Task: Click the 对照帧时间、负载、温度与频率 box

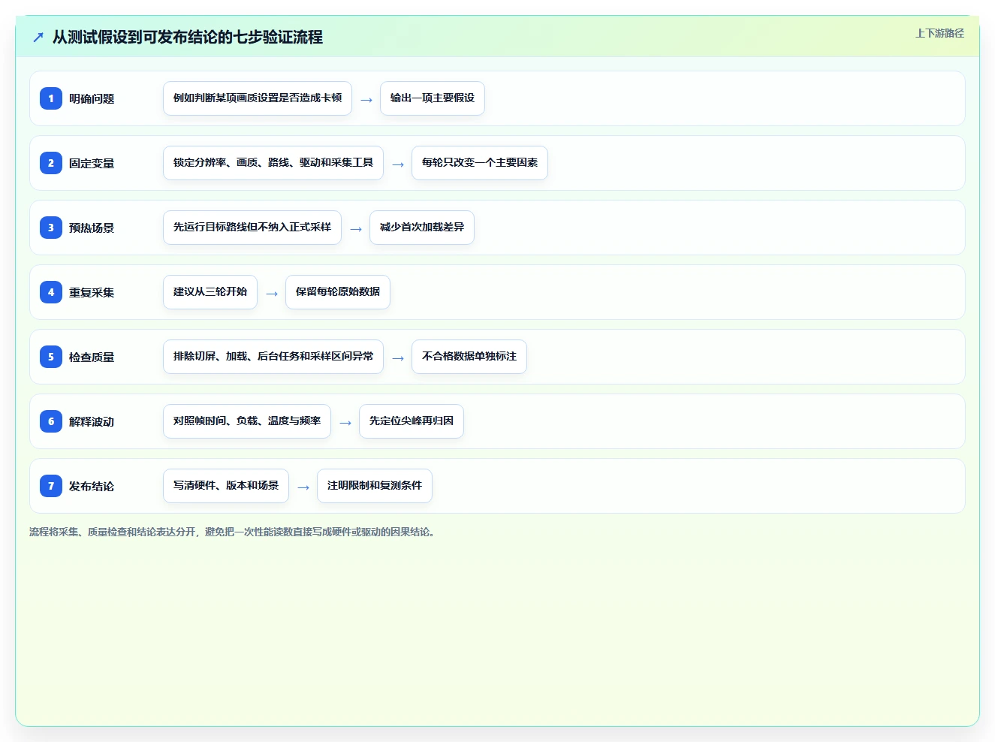Action: [247, 421]
